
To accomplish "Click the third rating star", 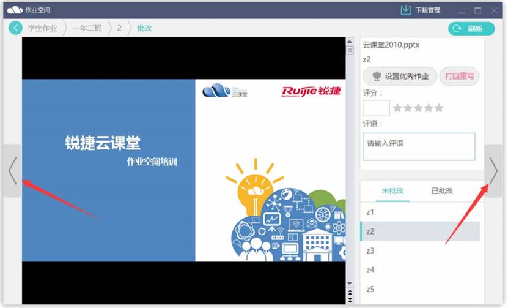I will pos(418,108).
